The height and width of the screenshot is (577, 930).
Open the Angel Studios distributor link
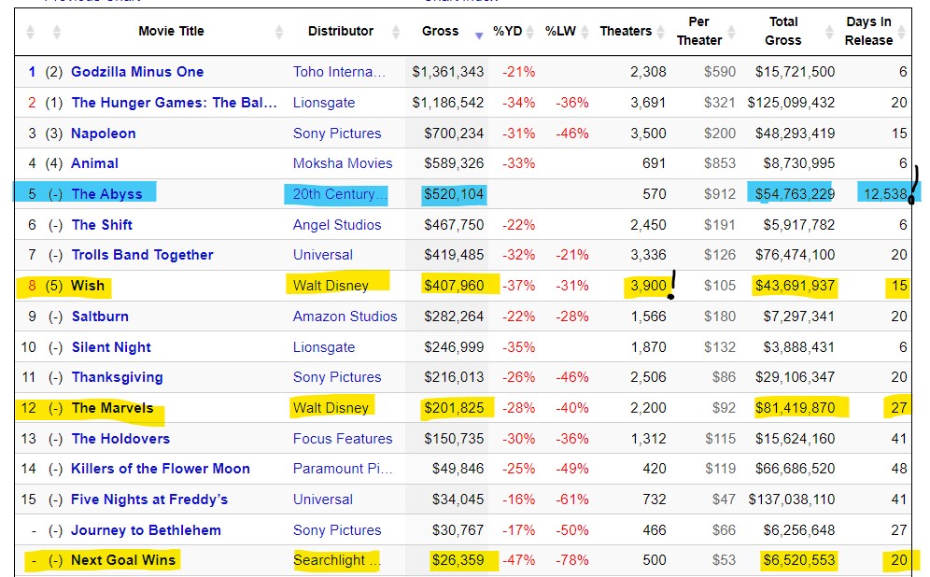point(336,225)
